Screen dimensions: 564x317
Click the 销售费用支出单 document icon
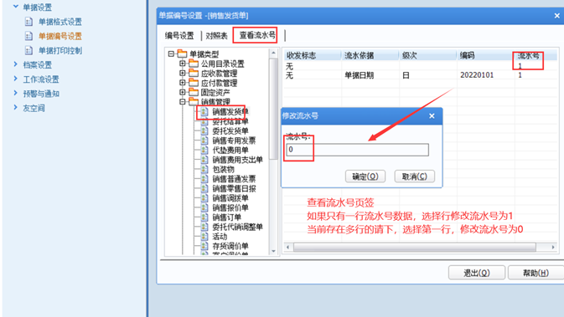(x=204, y=160)
